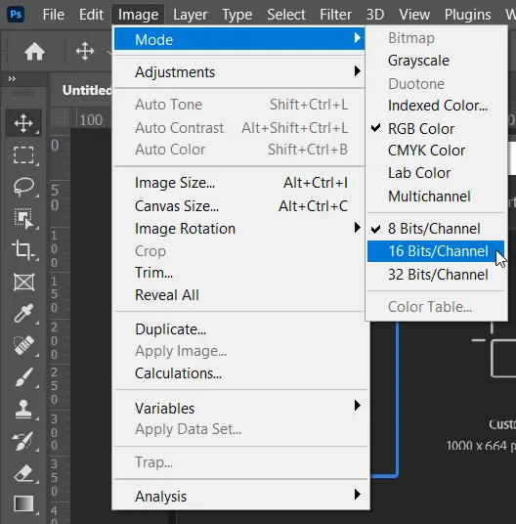Convert image to CMYK Color
Screen dimensions: 516x524
pyautogui.click(x=436, y=151)
